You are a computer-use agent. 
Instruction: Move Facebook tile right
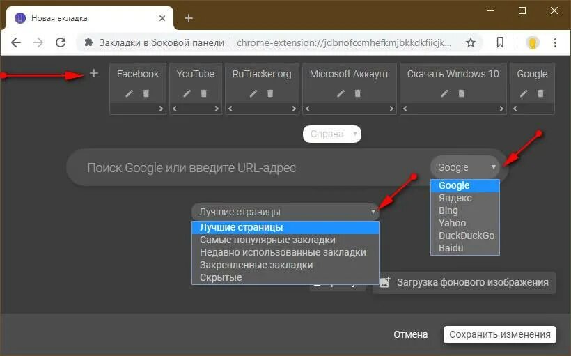[x=161, y=109]
